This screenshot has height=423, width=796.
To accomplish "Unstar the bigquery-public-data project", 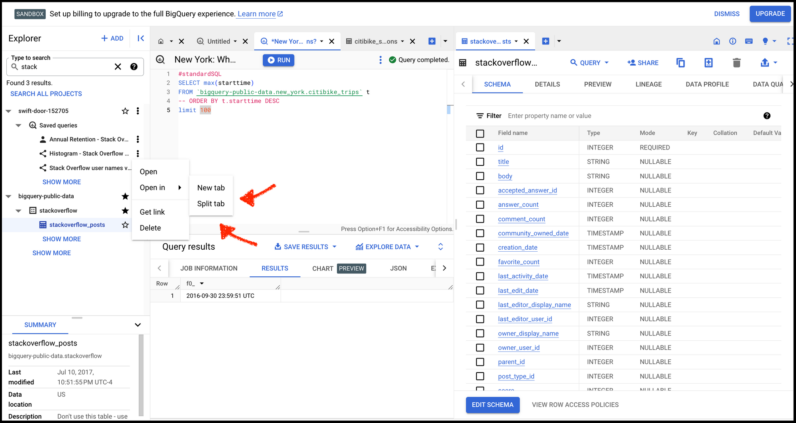I will (125, 196).
